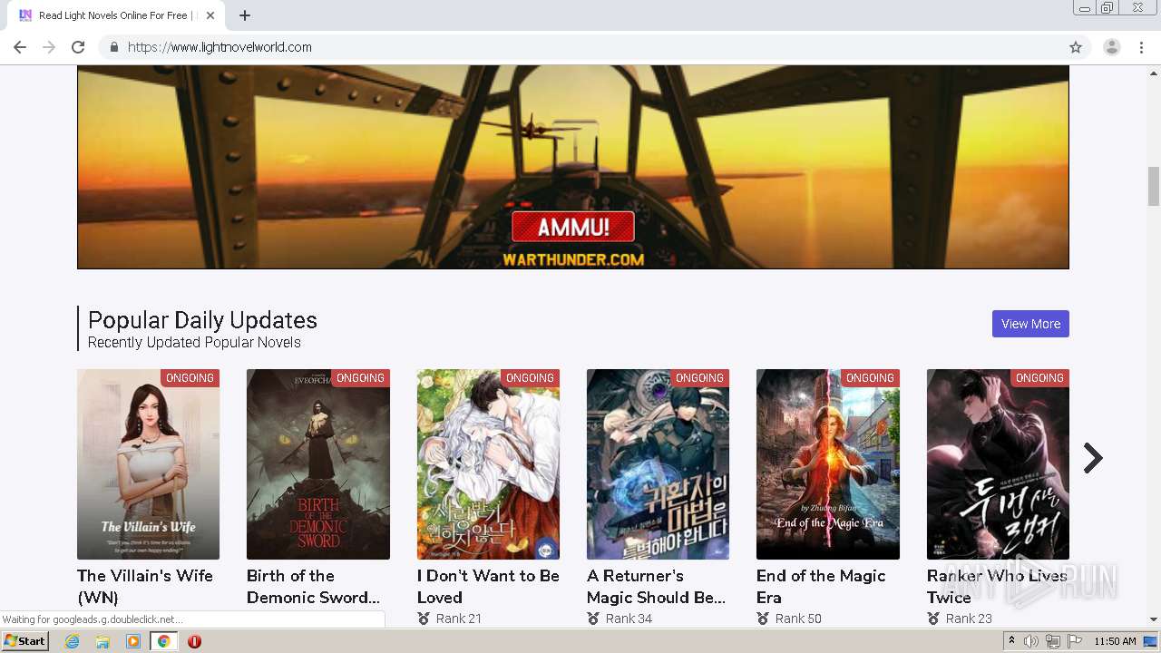The height and width of the screenshot is (653, 1161).
Task: Click the Rank 21 text
Action: point(459,619)
